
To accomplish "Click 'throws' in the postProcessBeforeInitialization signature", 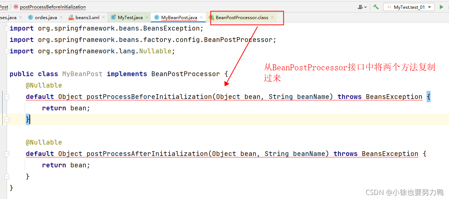I will 349,97.
